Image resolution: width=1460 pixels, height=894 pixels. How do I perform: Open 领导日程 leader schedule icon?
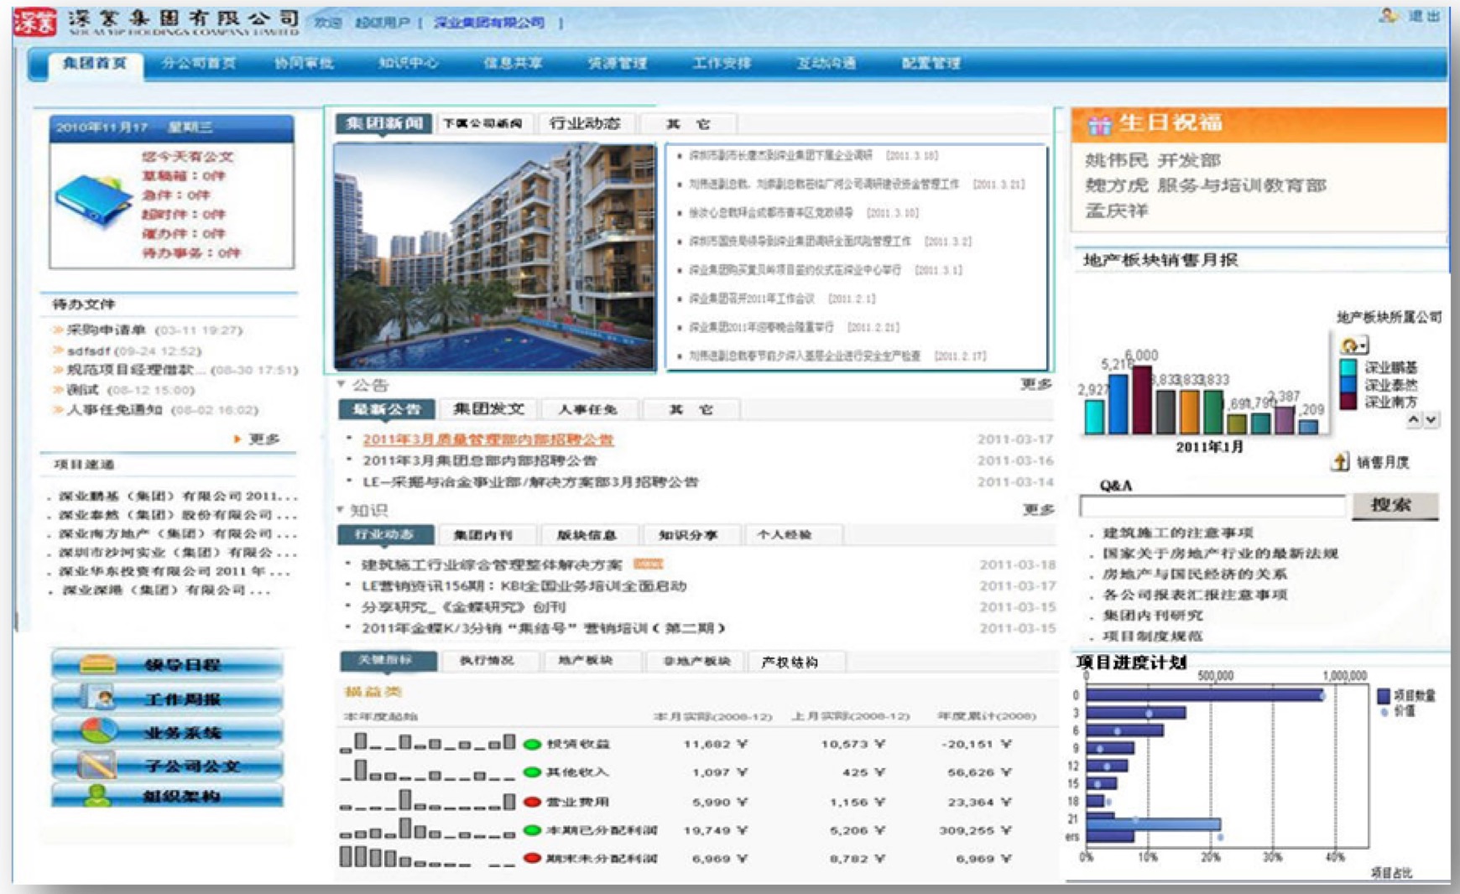click(x=97, y=664)
